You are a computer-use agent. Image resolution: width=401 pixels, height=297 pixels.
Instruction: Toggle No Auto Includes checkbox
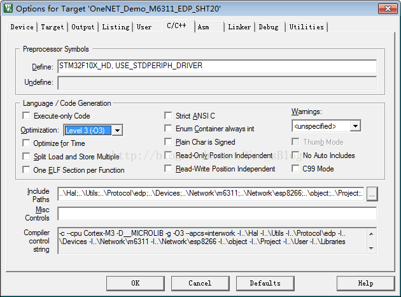(295, 155)
